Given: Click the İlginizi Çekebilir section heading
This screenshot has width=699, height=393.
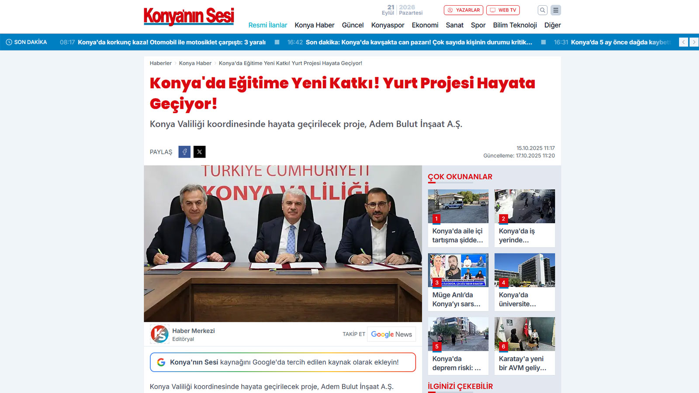Looking at the screenshot, I should (460, 386).
